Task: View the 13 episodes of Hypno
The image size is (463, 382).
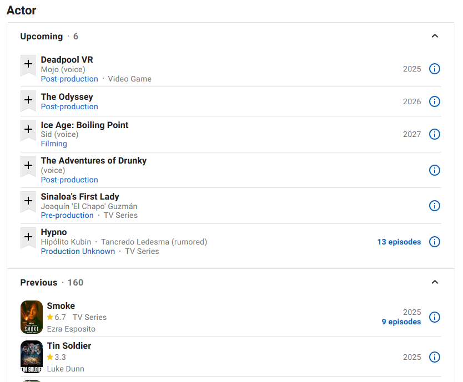Action: click(x=399, y=242)
